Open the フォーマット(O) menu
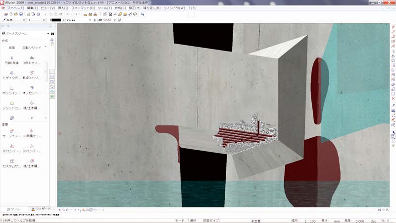 [x=83, y=8]
